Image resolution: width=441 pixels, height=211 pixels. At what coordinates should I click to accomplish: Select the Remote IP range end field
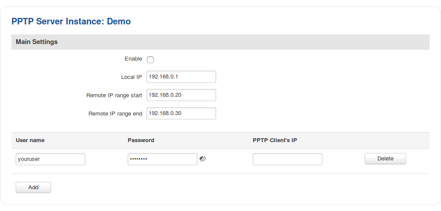coord(181,113)
